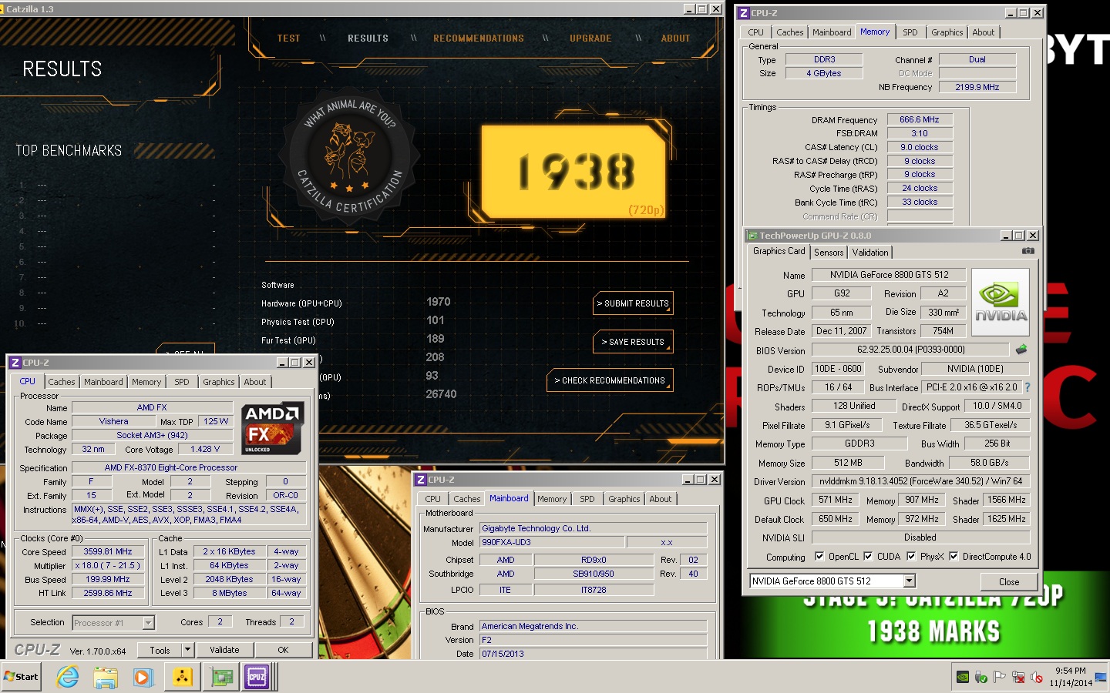Click the Validate button in CPU-Z
Image resolution: width=1110 pixels, height=693 pixels.
[x=224, y=650]
